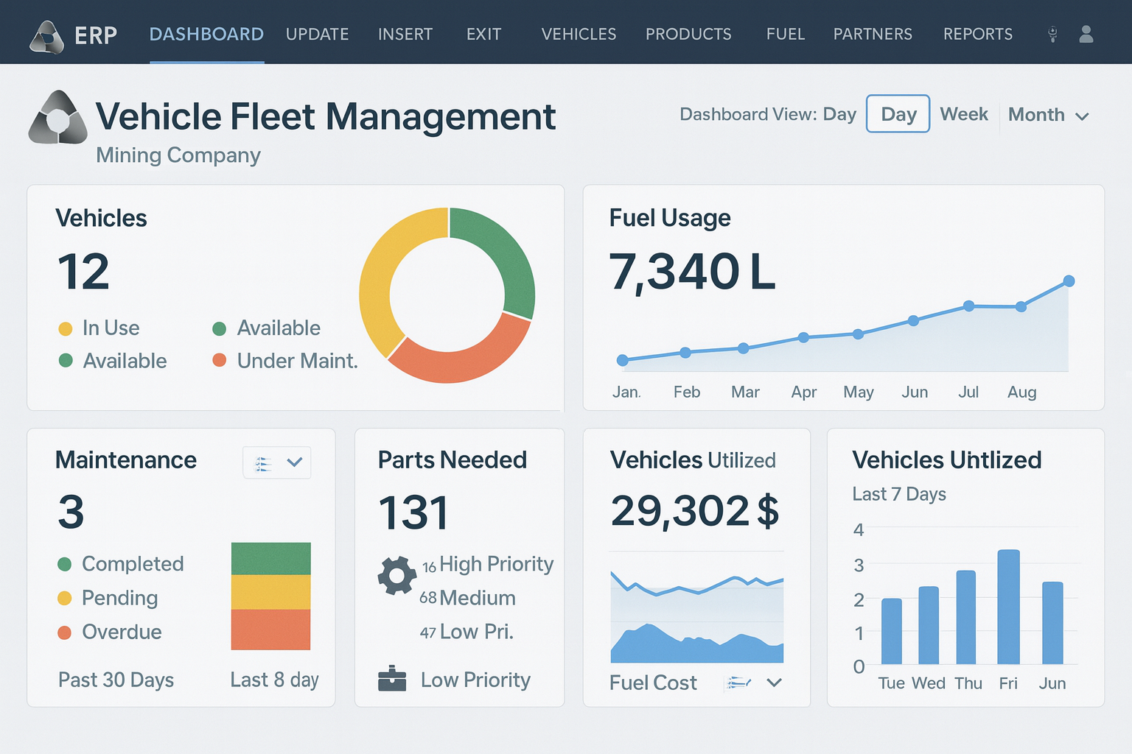Click the Maintenance filter icon
This screenshot has height=754, width=1132.
pyautogui.click(x=263, y=463)
